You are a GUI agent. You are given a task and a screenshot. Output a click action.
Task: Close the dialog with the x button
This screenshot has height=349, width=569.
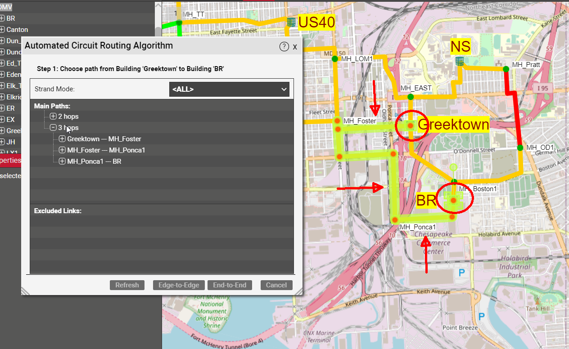click(295, 47)
